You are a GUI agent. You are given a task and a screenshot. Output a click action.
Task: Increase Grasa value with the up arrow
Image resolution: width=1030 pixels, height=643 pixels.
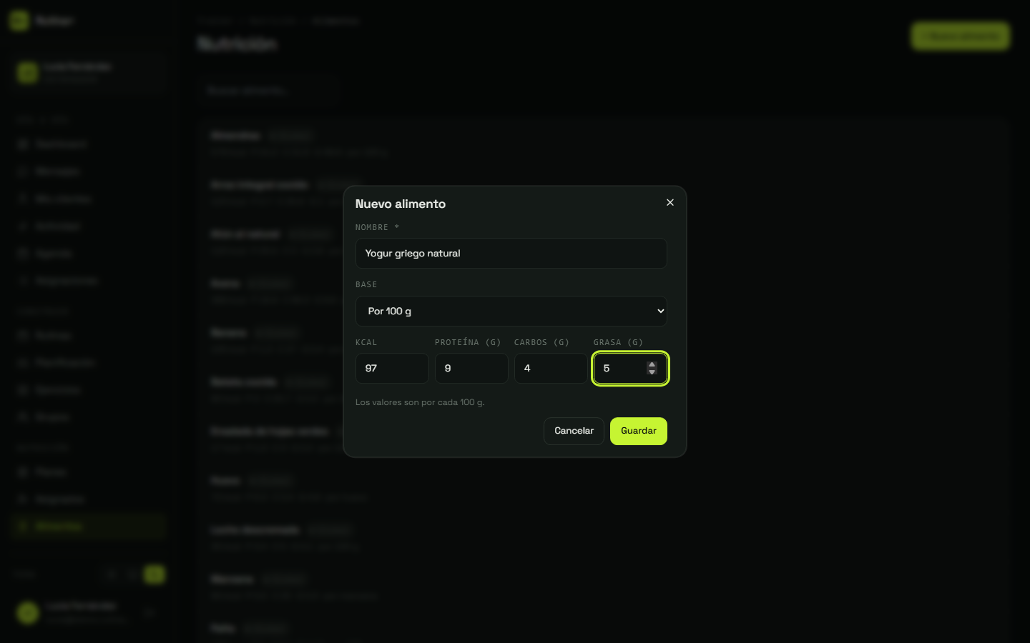(652, 364)
